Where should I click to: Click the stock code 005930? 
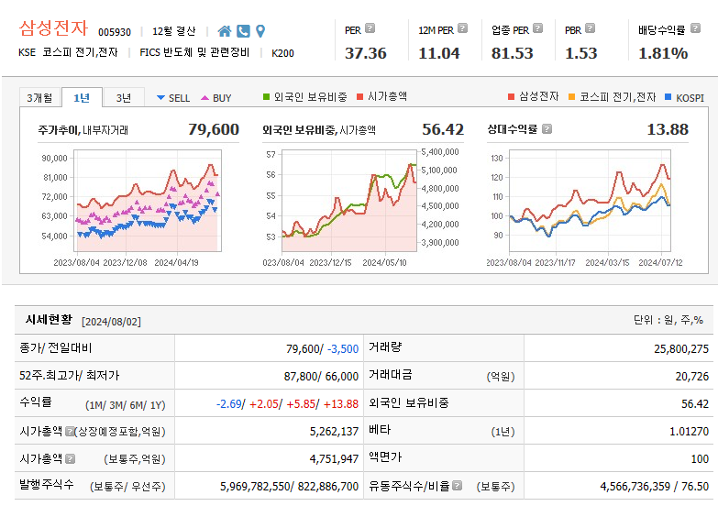(115, 32)
